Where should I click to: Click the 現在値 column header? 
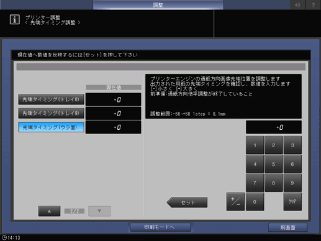(114, 88)
